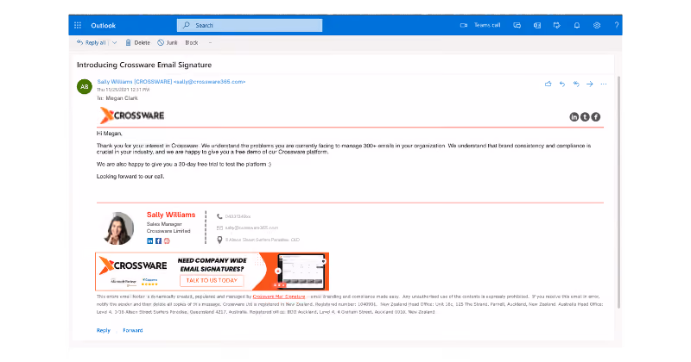691x362 pixels.
Task: Click sender name Sally Williams [CROSSWARE]
Action: 135,82
